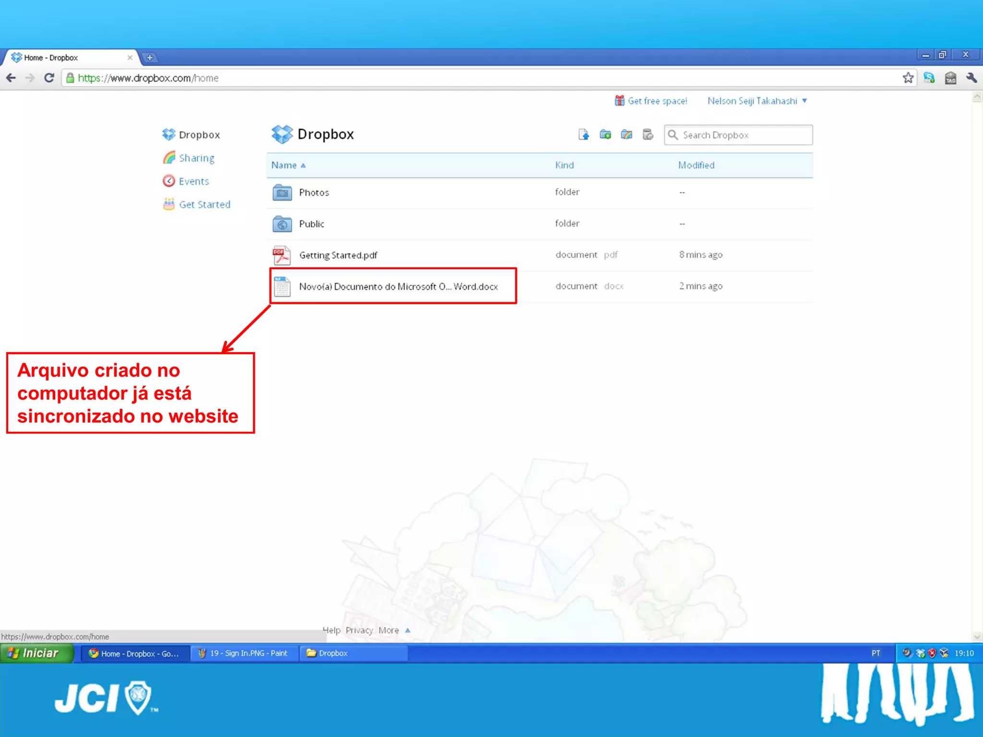Open Sharing in the sidebar
This screenshot has width=983, height=737.
[196, 158]
